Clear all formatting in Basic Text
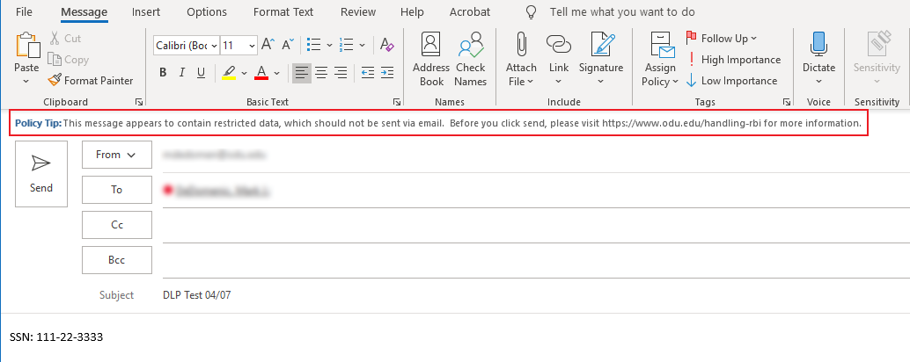910x362 pixels. point(386,45)
